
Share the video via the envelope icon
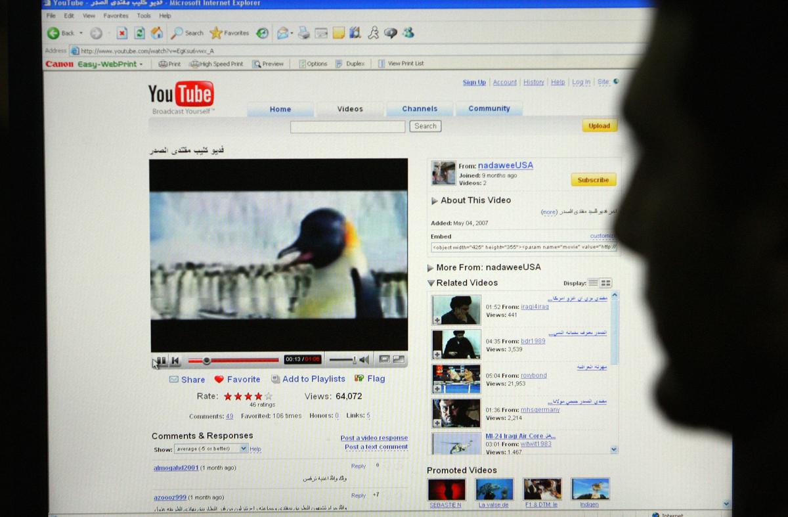pos(173,379)
